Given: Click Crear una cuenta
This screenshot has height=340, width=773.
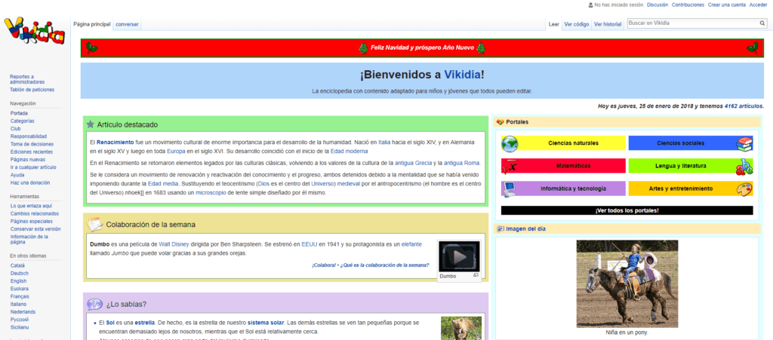Looking at the screenshot, I should (727, 5).
